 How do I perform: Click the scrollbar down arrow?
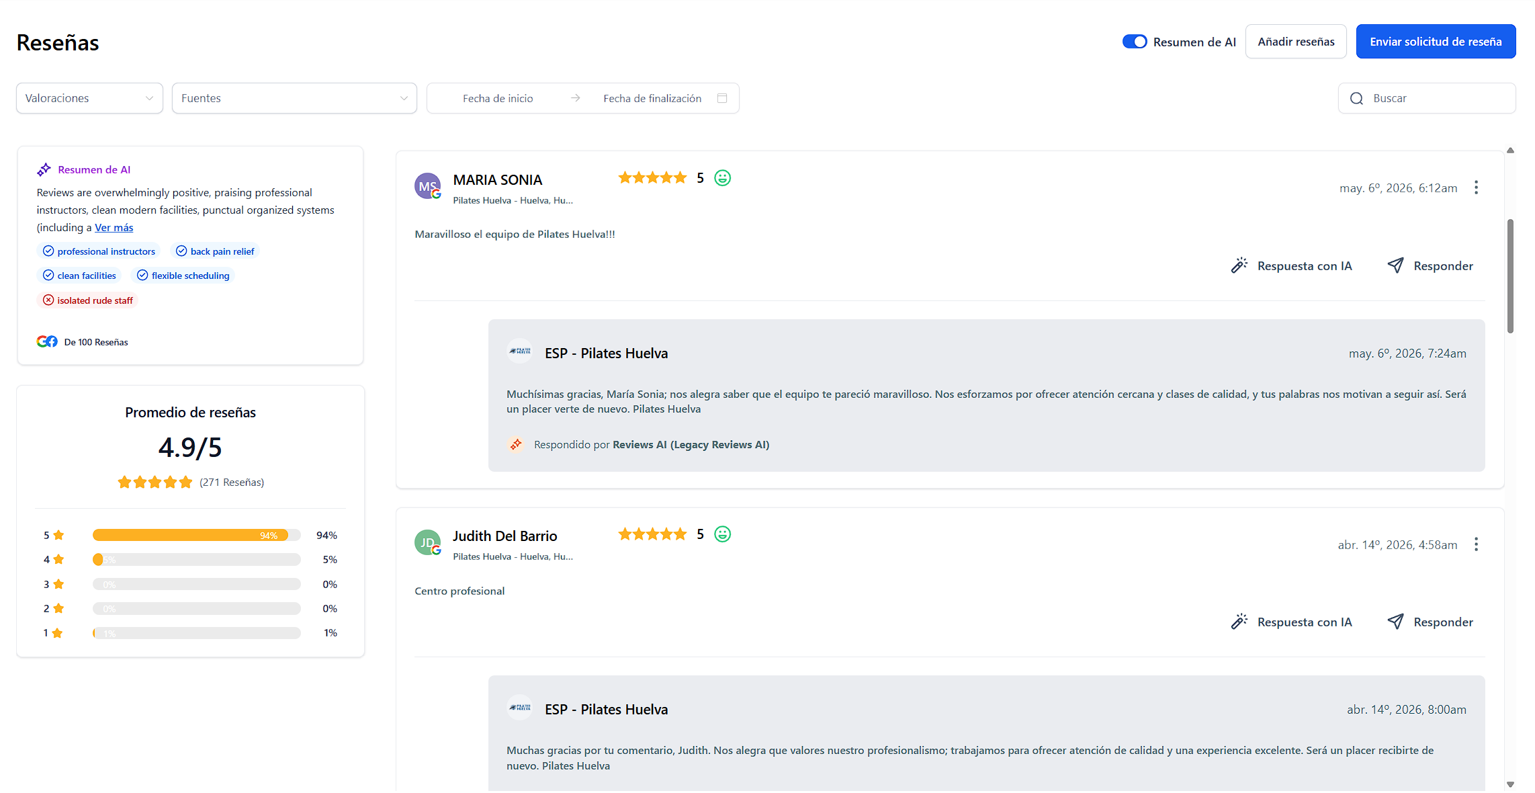tap(1510, 784)
